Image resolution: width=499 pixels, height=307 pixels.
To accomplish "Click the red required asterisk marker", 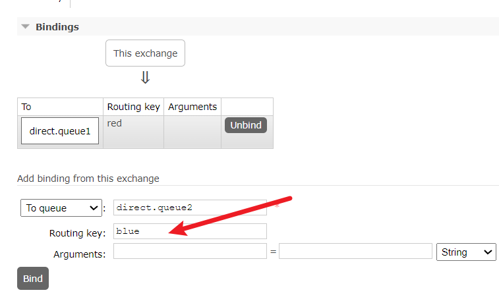I will 277,207.
